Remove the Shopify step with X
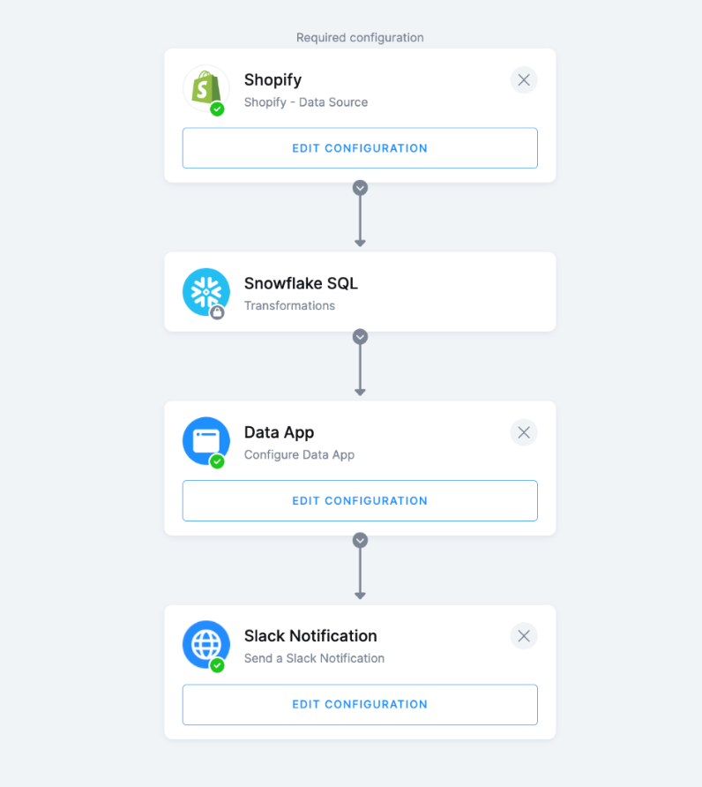Viewport: 702px width, 787px height. pos(524,80)
